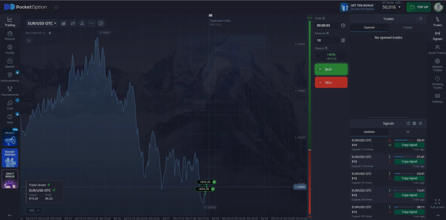Select the Signals All tab

[x=407, y=132]
